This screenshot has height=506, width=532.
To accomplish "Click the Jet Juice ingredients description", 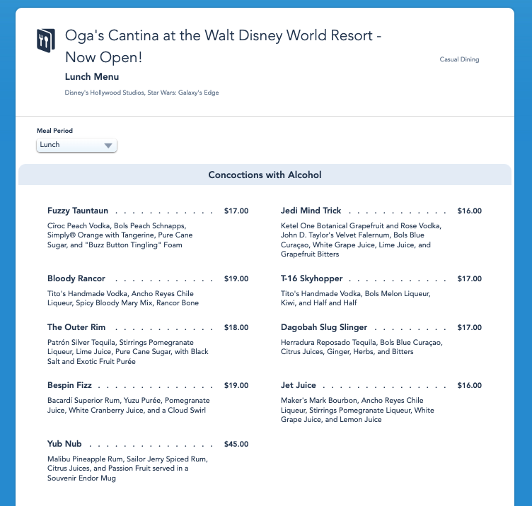I will tap(357, 409).
